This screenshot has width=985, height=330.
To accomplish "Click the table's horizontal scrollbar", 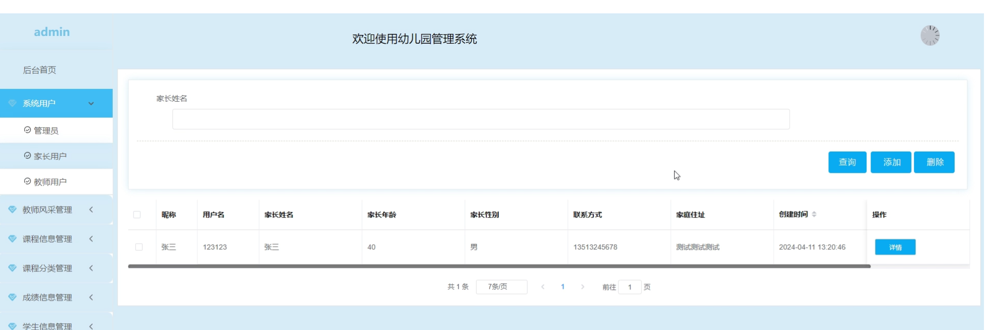I will pyautogui.click(x=499, y=266).
